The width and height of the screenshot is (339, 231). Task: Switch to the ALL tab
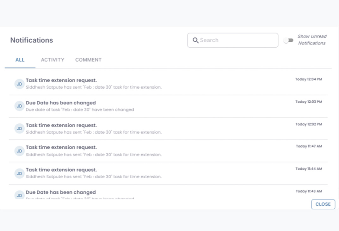point(20,60)
